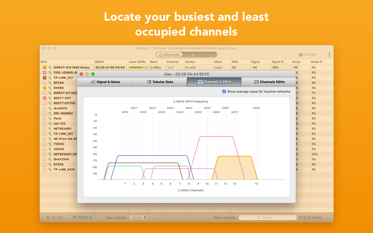The width and height of the screenshot is (373, 233).
Task: Sort by the BSSID column header
Action: point(111,62)
